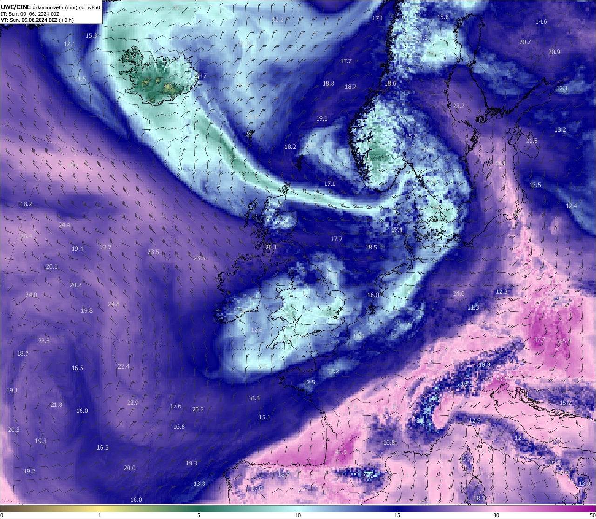Click the 11.3 value label
The height and width of the screenshot is (519, 596).
point(473,307)
